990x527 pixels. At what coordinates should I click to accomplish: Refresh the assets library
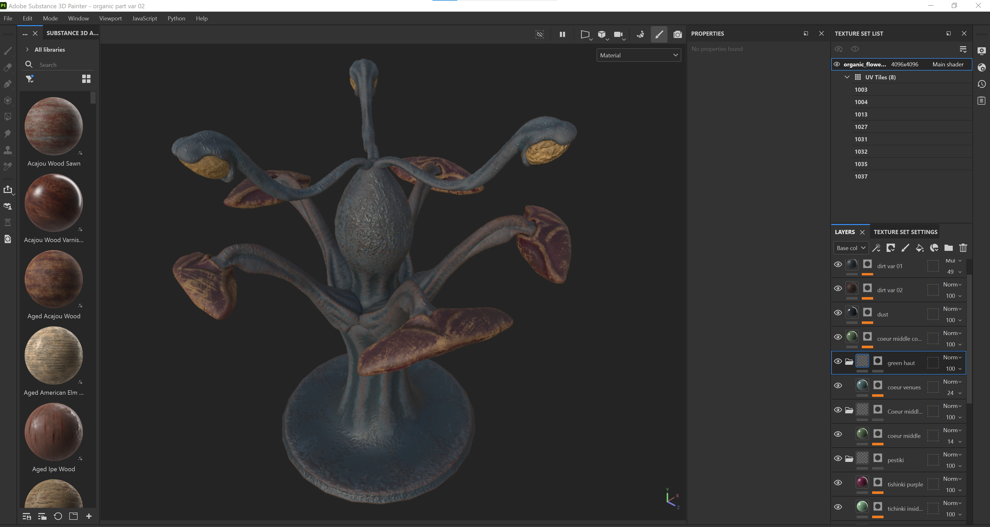click(58, 516)
